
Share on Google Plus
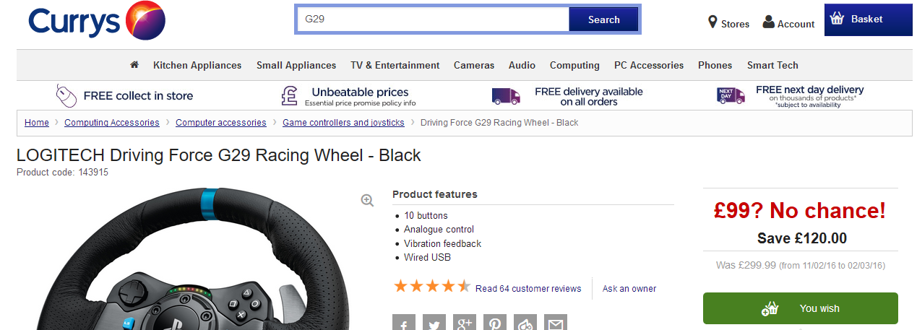click(x=465, y=322)
